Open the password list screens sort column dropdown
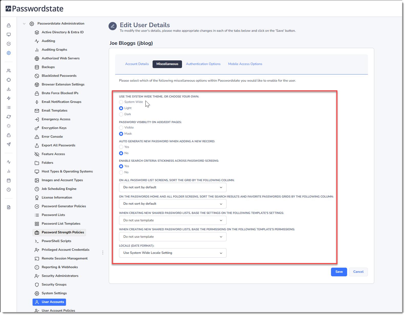This screenshot has height=316, width=406. coord(173,188)
